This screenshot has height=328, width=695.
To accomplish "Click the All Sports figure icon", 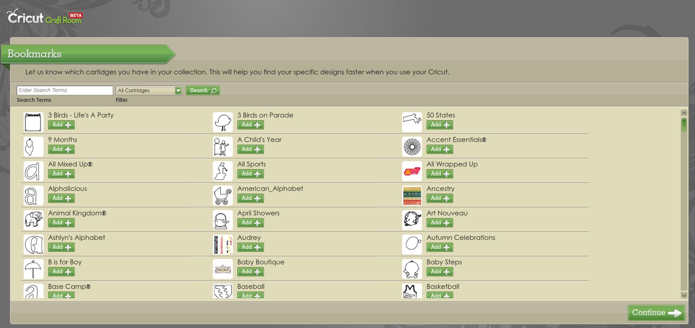I will (x=223, y=171).
